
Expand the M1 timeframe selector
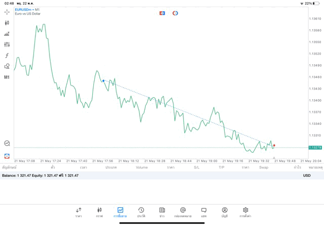tap(7, 77)
